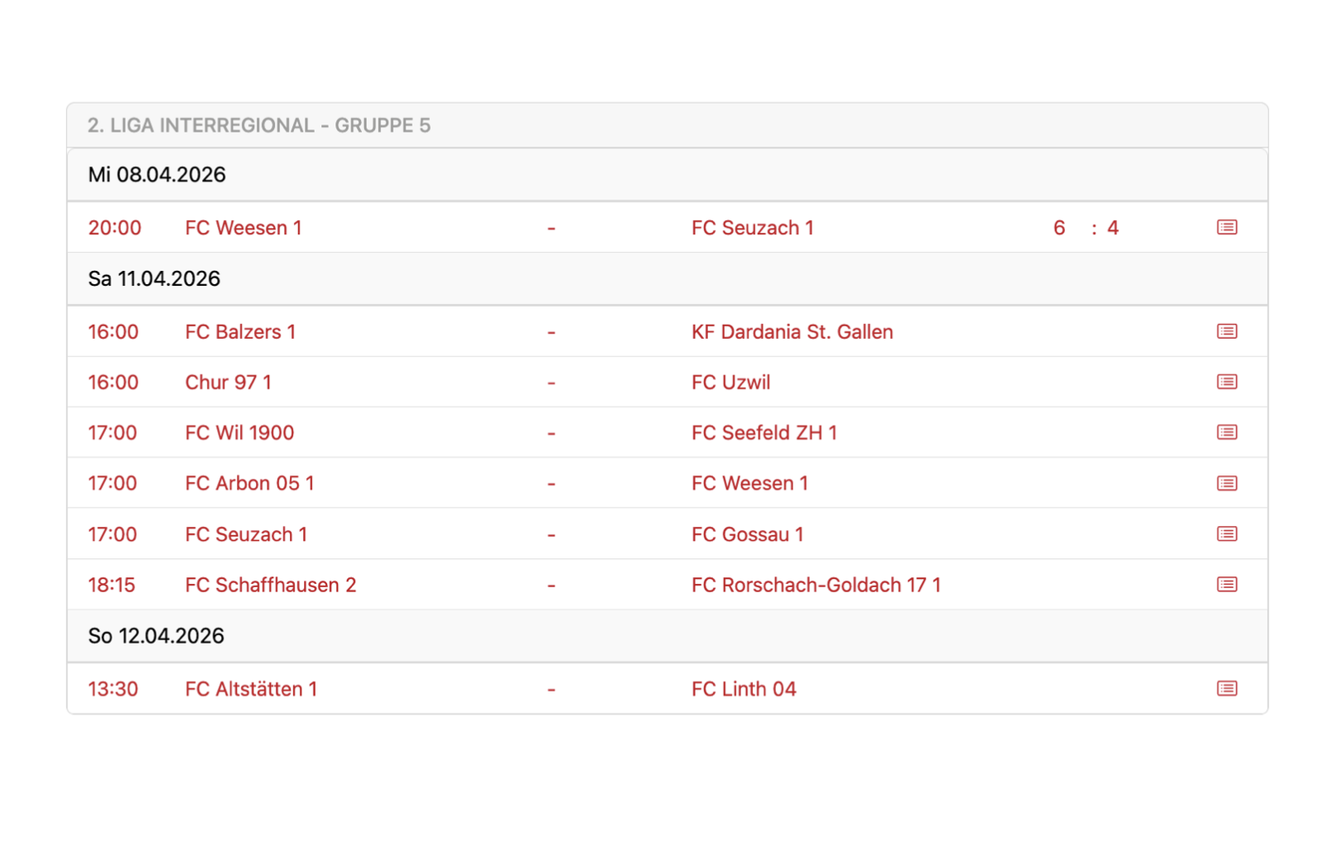Screen dimensions: 1325x849
Task: Open FC Schaffhausen 2 team link
Action: [270, 586]
